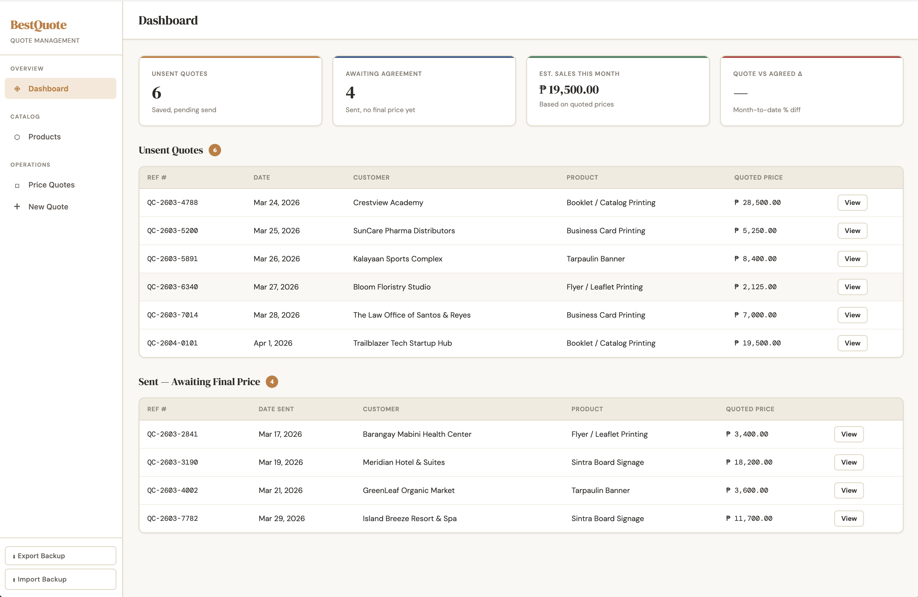View quote QC-2603-6340 for Bloom Floristry Studio
This screenshot has height=597, width=918.
pos(852,287)
